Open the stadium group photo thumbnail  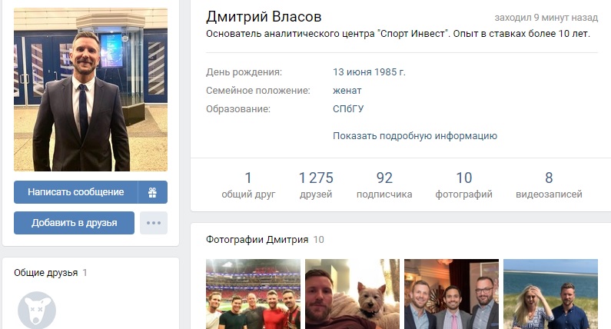254,294
